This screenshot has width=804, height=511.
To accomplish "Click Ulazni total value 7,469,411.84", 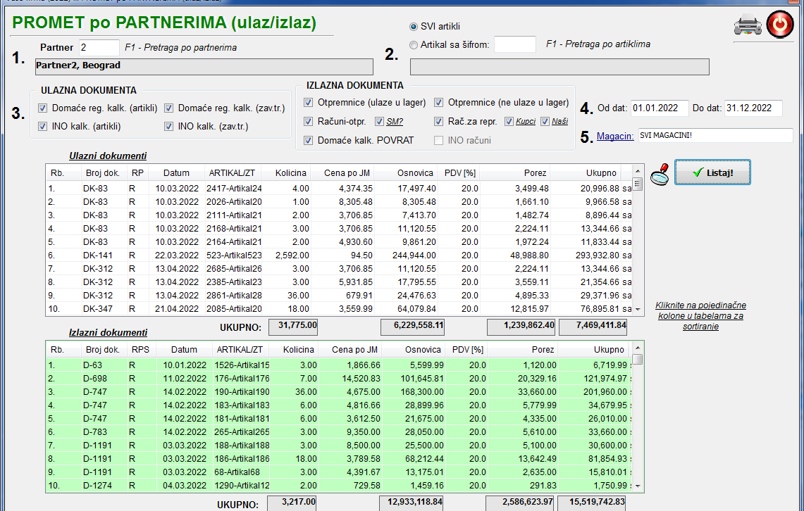I will [x=593, y=327].
